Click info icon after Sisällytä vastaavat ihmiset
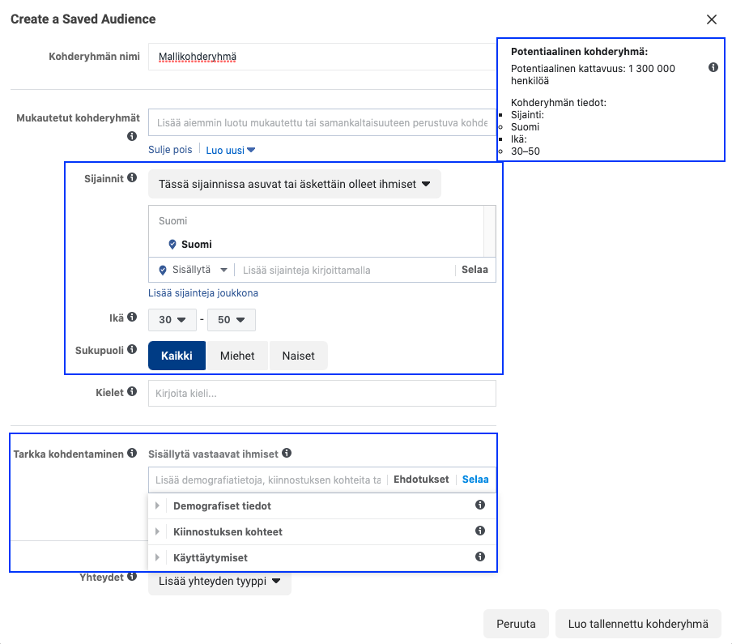 click(287, 453)
